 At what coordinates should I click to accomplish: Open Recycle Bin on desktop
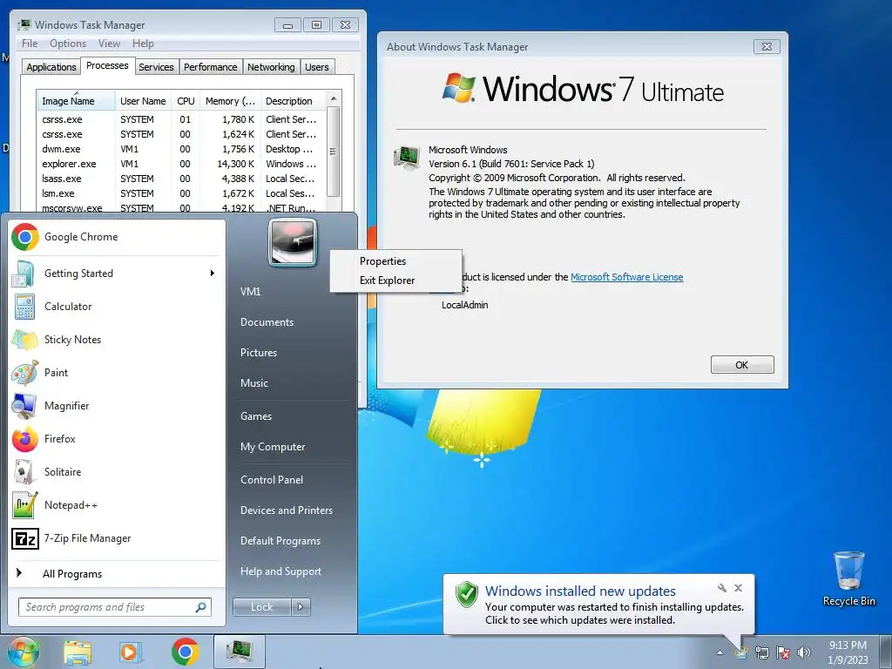point(848,578)
